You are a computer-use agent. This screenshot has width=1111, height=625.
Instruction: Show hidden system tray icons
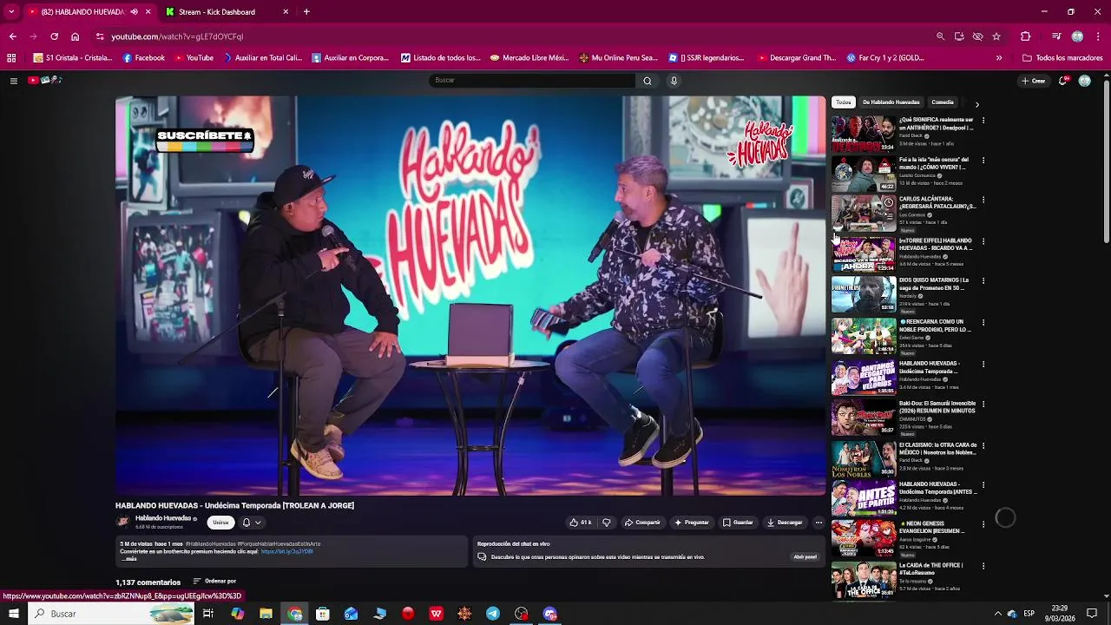[x=997, y=614]
